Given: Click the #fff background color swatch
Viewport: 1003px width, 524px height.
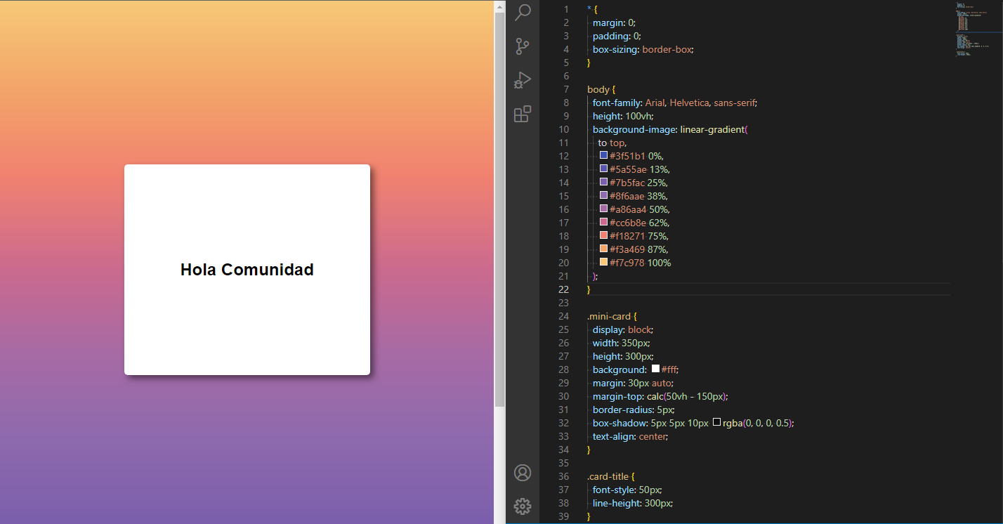Looking at the screenshot, I should (655, 369).
